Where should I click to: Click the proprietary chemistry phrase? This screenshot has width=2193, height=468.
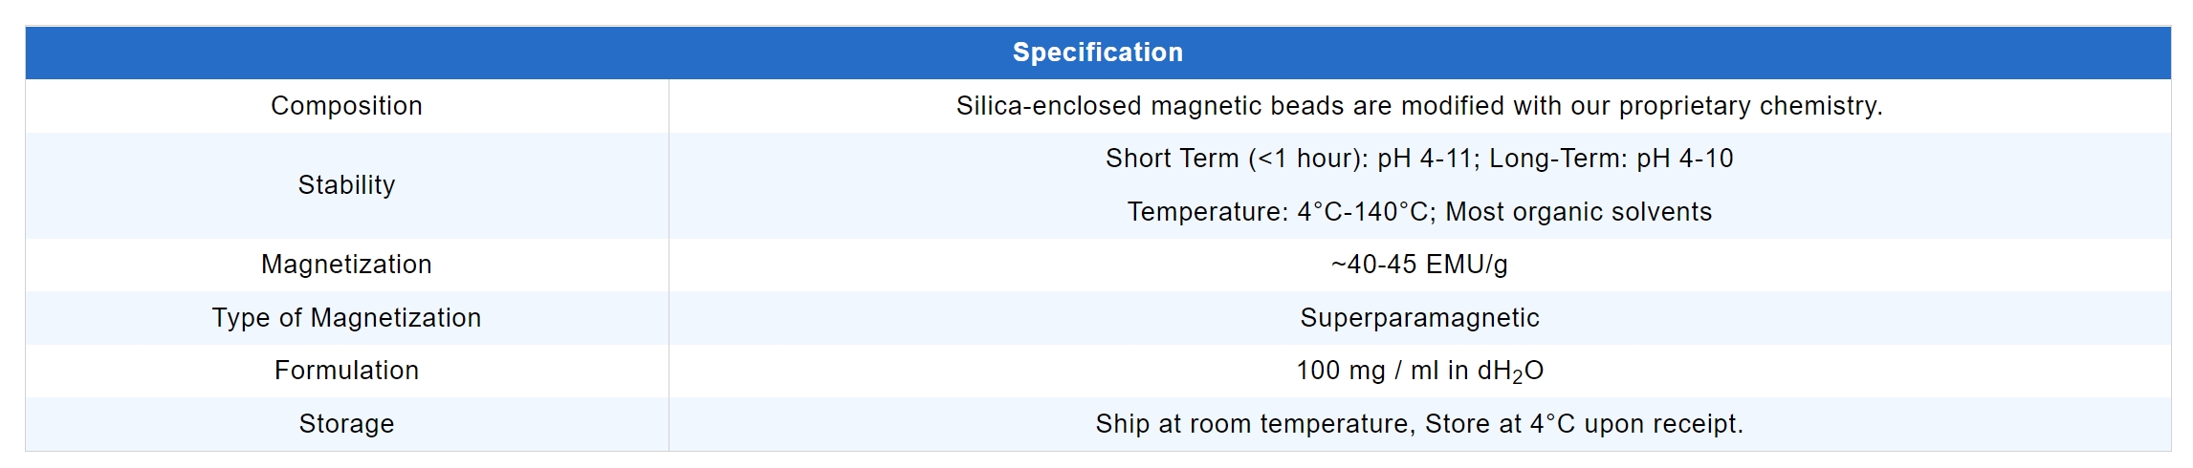tap(1750, 106)
